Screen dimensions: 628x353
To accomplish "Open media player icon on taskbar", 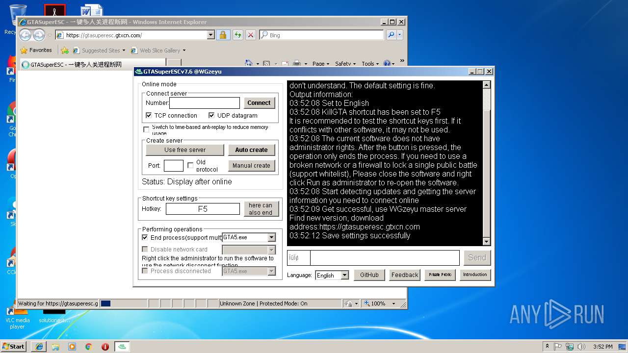I will pyautogui.click(x=72, y=346).
